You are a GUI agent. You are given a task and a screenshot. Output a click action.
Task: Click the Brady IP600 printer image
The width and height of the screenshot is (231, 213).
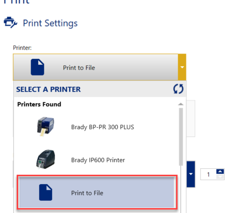click(46, 159)
